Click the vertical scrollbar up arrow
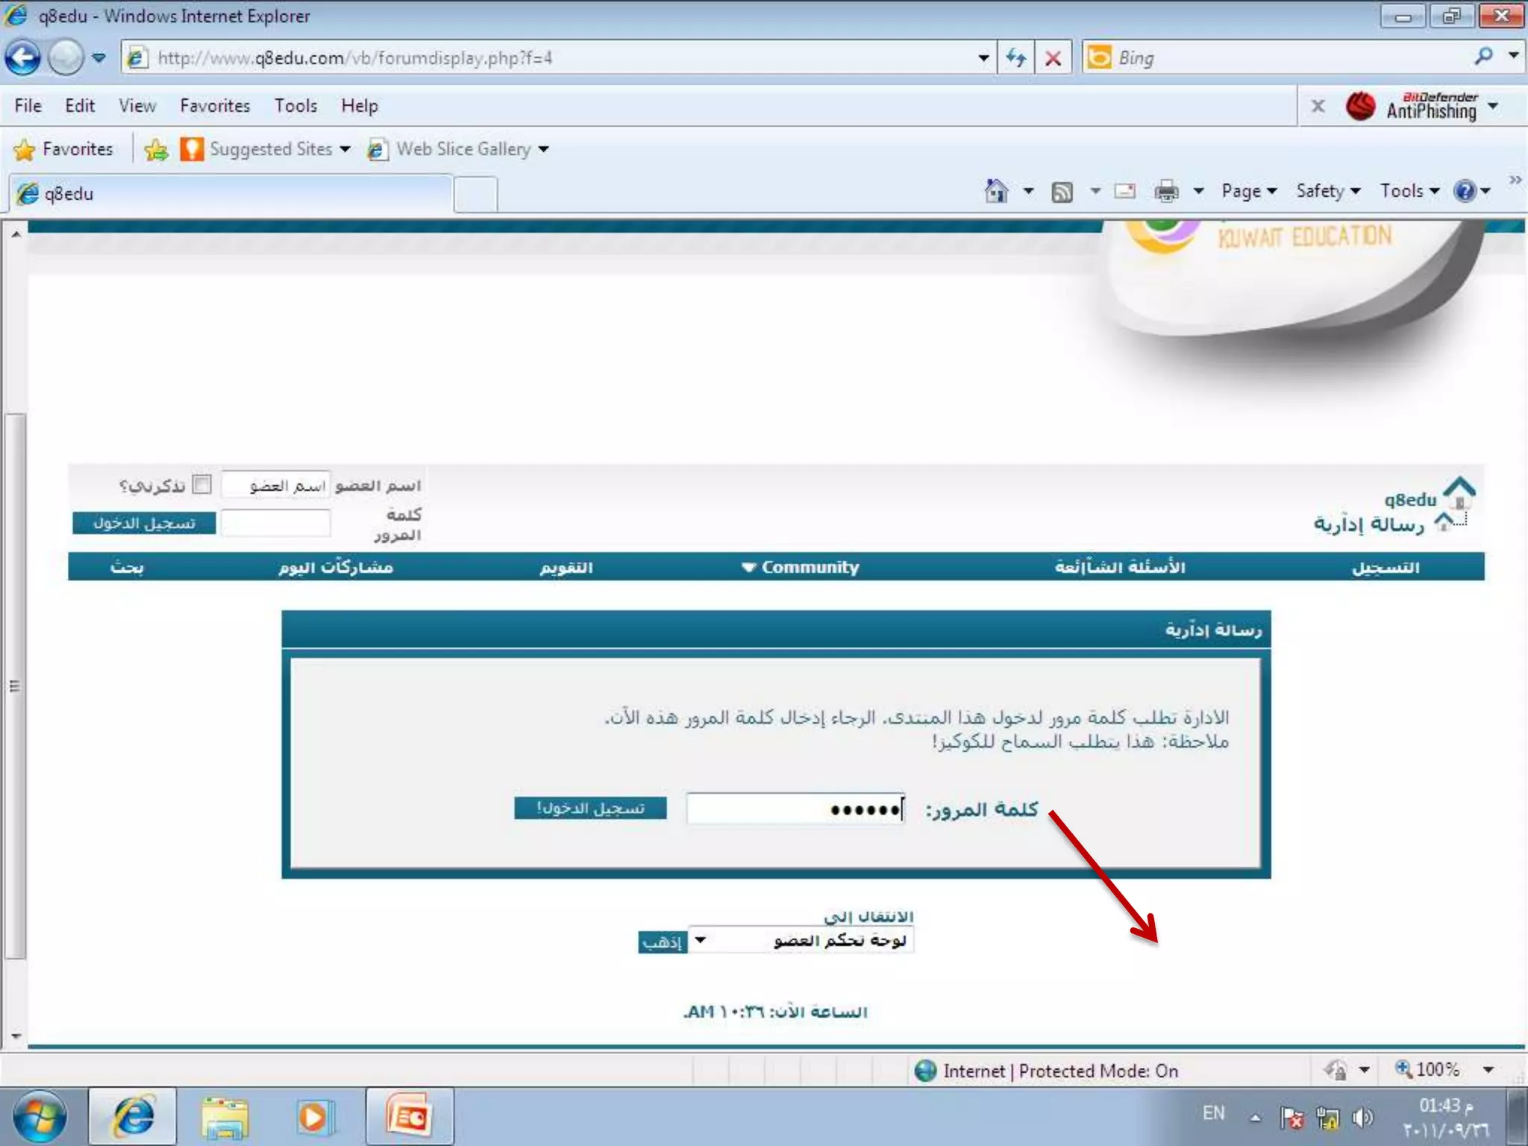The image size is (1528, 1146). pos(16,234)
